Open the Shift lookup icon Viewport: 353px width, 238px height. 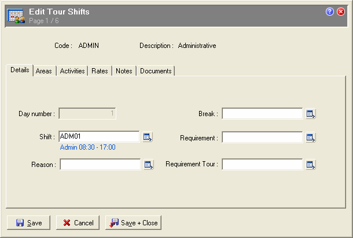(148, 137)
